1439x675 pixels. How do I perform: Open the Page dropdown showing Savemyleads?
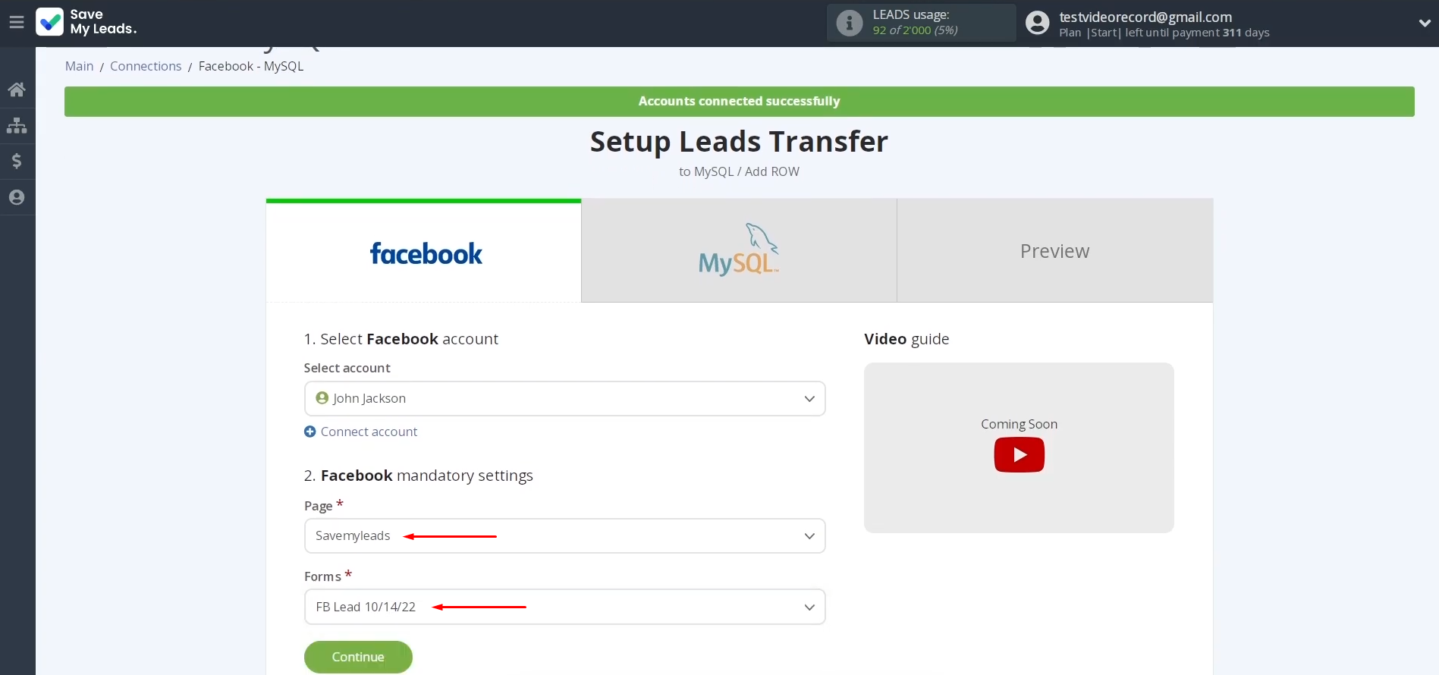tap(564, 536)
